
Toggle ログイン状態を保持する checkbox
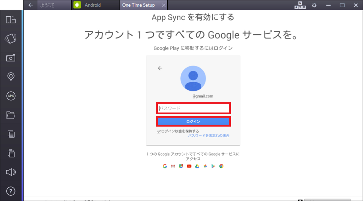click(x=158, y=131)
